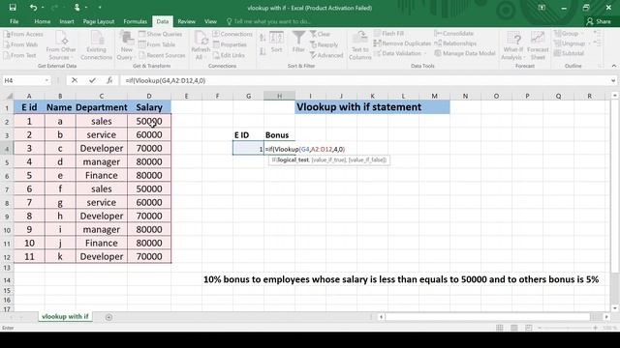Sort A to Z ascending
This screenshot has width=620, height=348.
coord(263,38)
